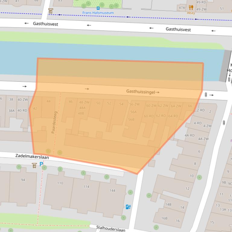
Task: Click the brown entrance icon left of Frans Halsmuseum
Action: pyautogui.click(x=51, y=11)
